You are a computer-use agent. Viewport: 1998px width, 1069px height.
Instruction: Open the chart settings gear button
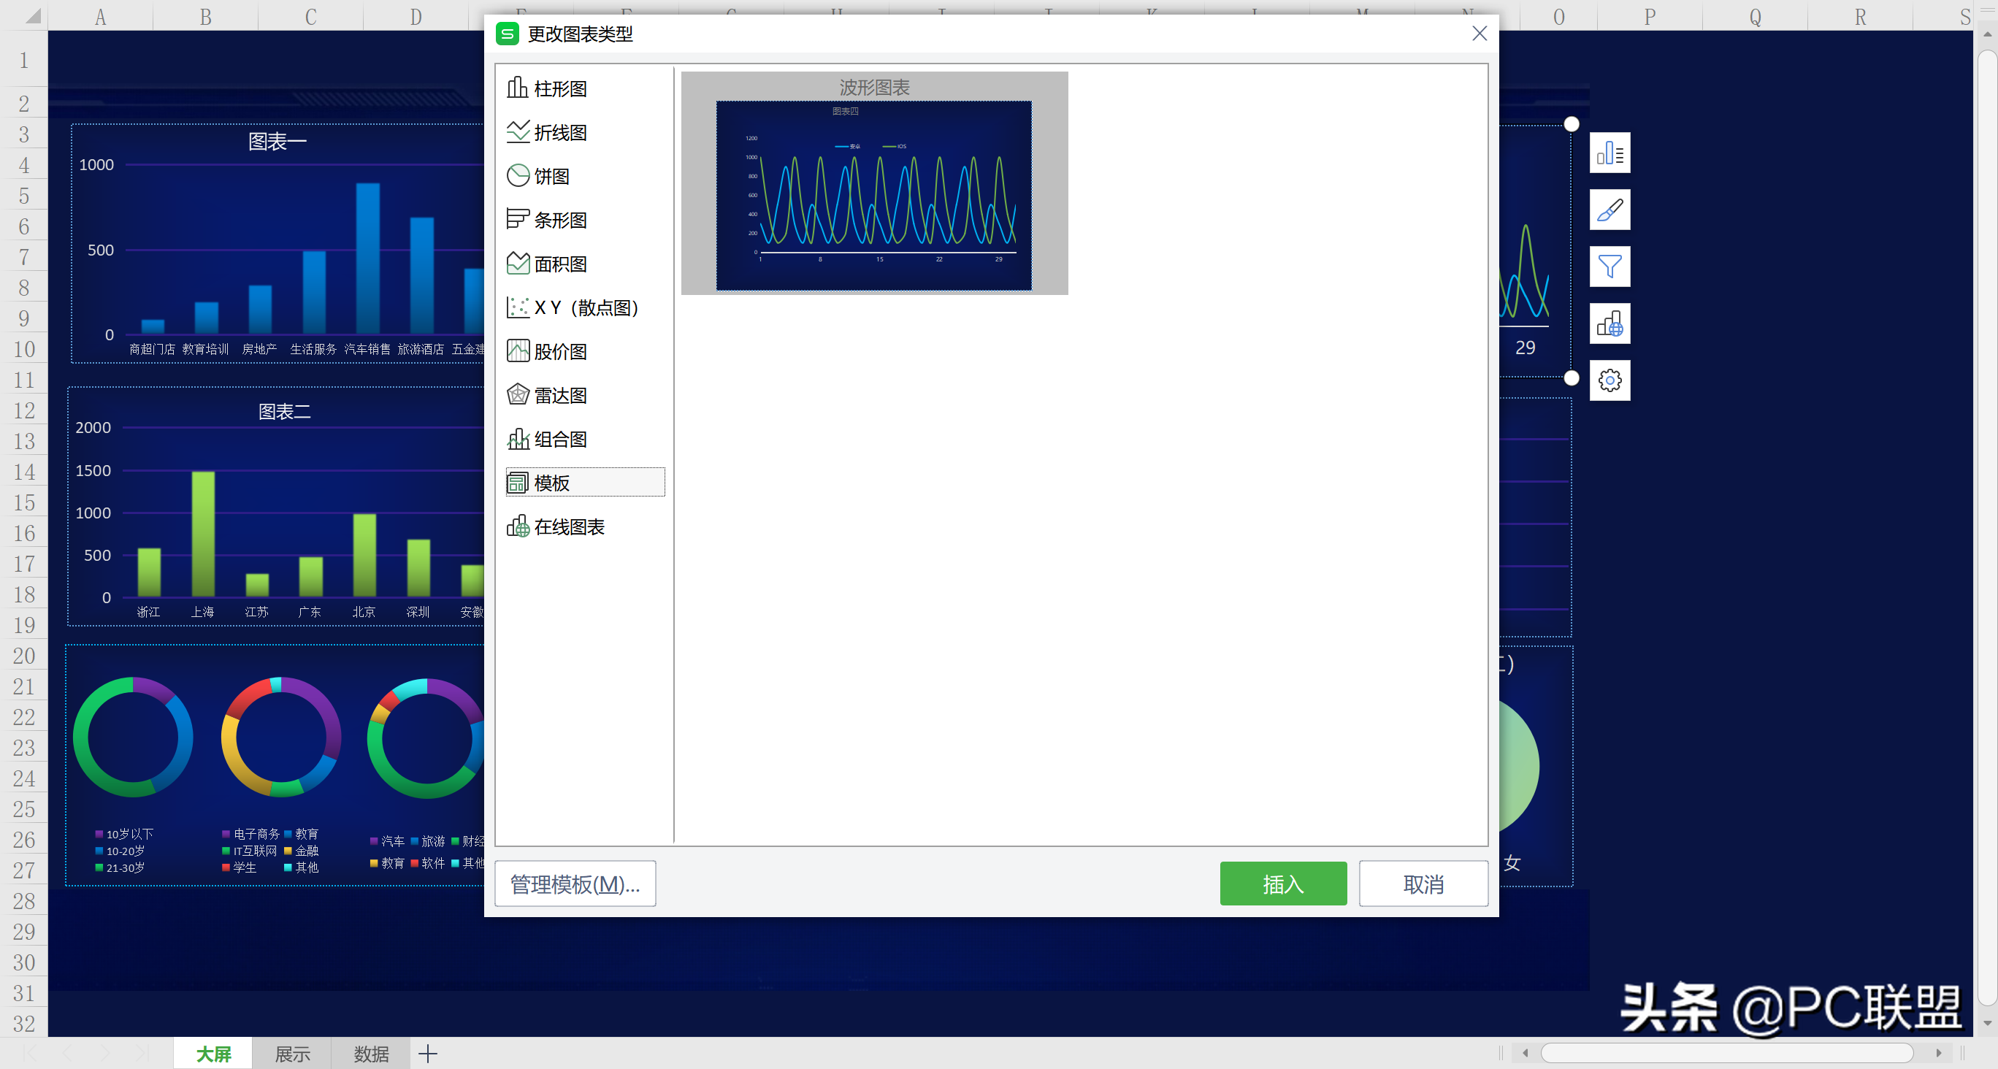click(1609, 380)
